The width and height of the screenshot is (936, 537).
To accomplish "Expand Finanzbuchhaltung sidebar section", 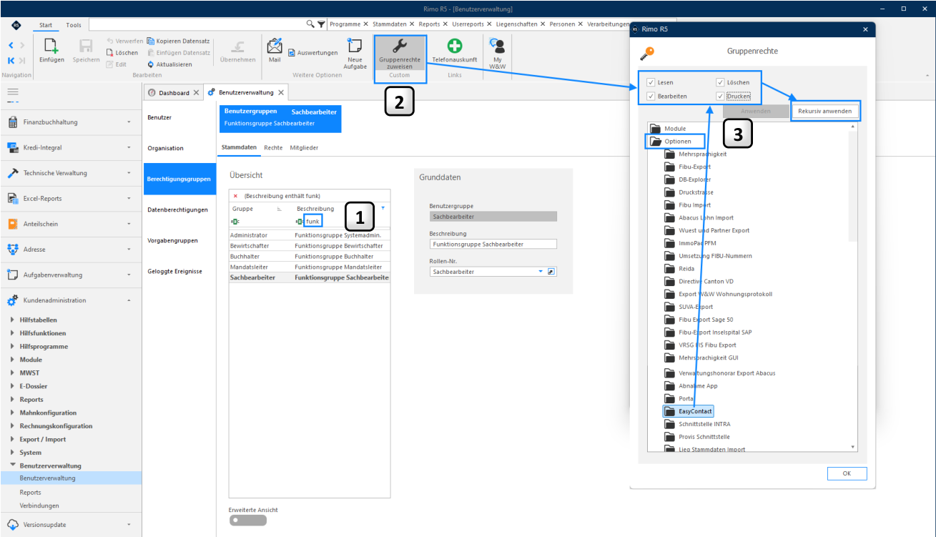I will 71,122.
